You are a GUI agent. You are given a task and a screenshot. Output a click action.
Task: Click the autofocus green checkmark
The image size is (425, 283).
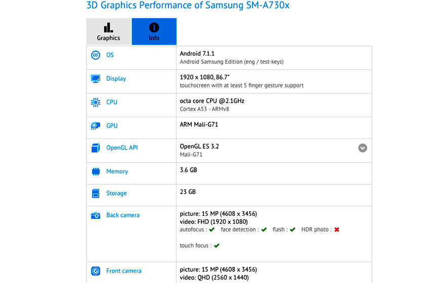click(212, 229)
